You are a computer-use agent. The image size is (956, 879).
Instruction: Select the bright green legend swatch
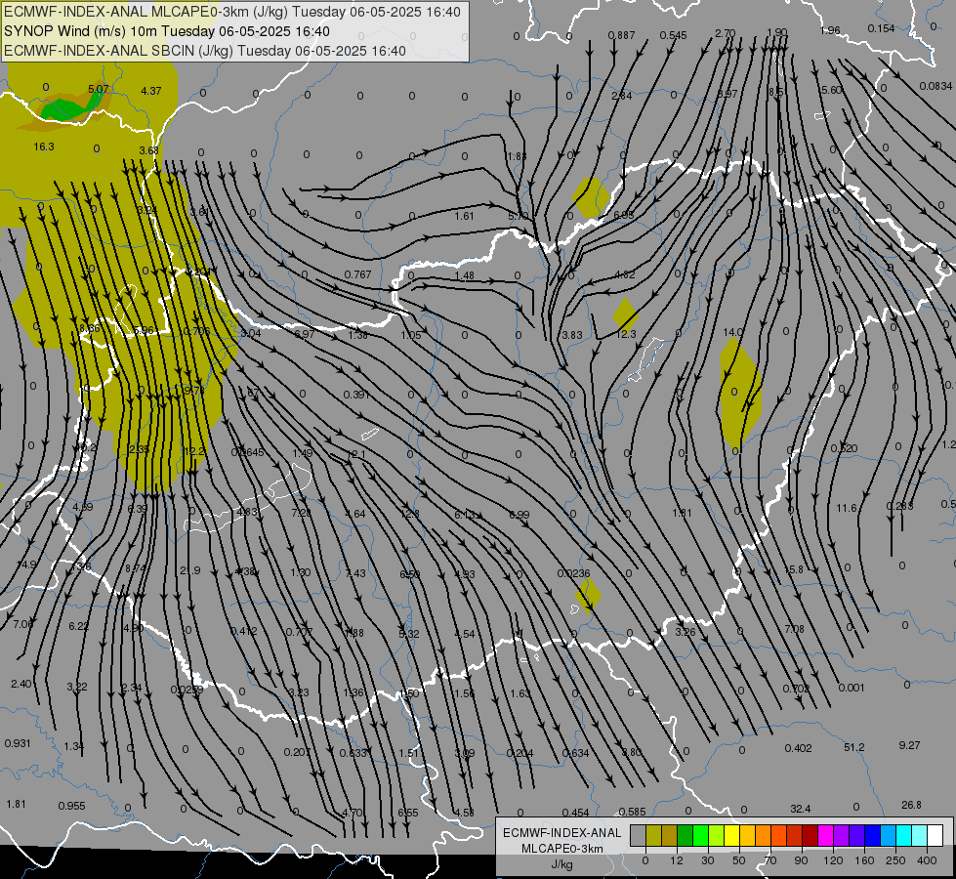(700, 835)
